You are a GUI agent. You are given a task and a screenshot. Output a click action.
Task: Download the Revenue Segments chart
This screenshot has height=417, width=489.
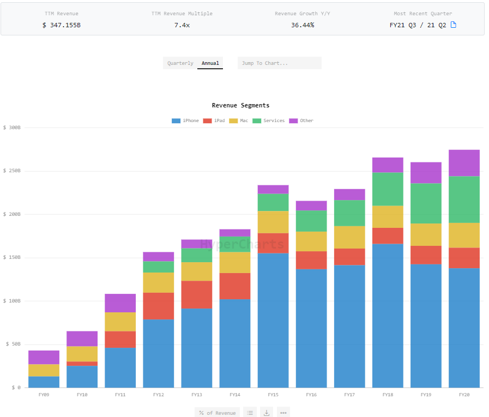tap(267, 413)
